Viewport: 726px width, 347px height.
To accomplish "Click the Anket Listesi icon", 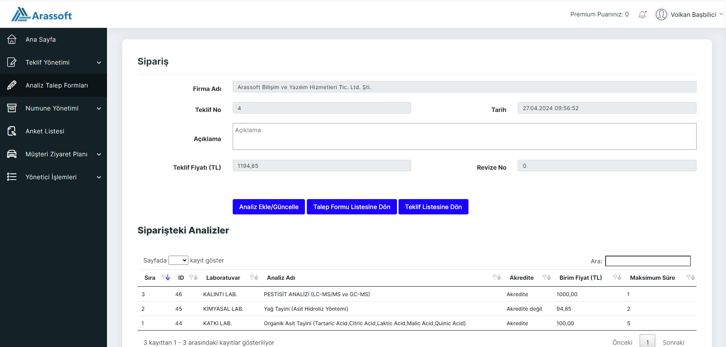I will tap(12, 131).
